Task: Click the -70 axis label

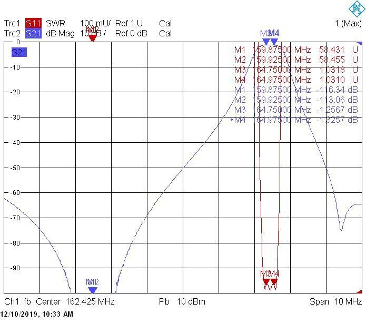Action: 14,218
